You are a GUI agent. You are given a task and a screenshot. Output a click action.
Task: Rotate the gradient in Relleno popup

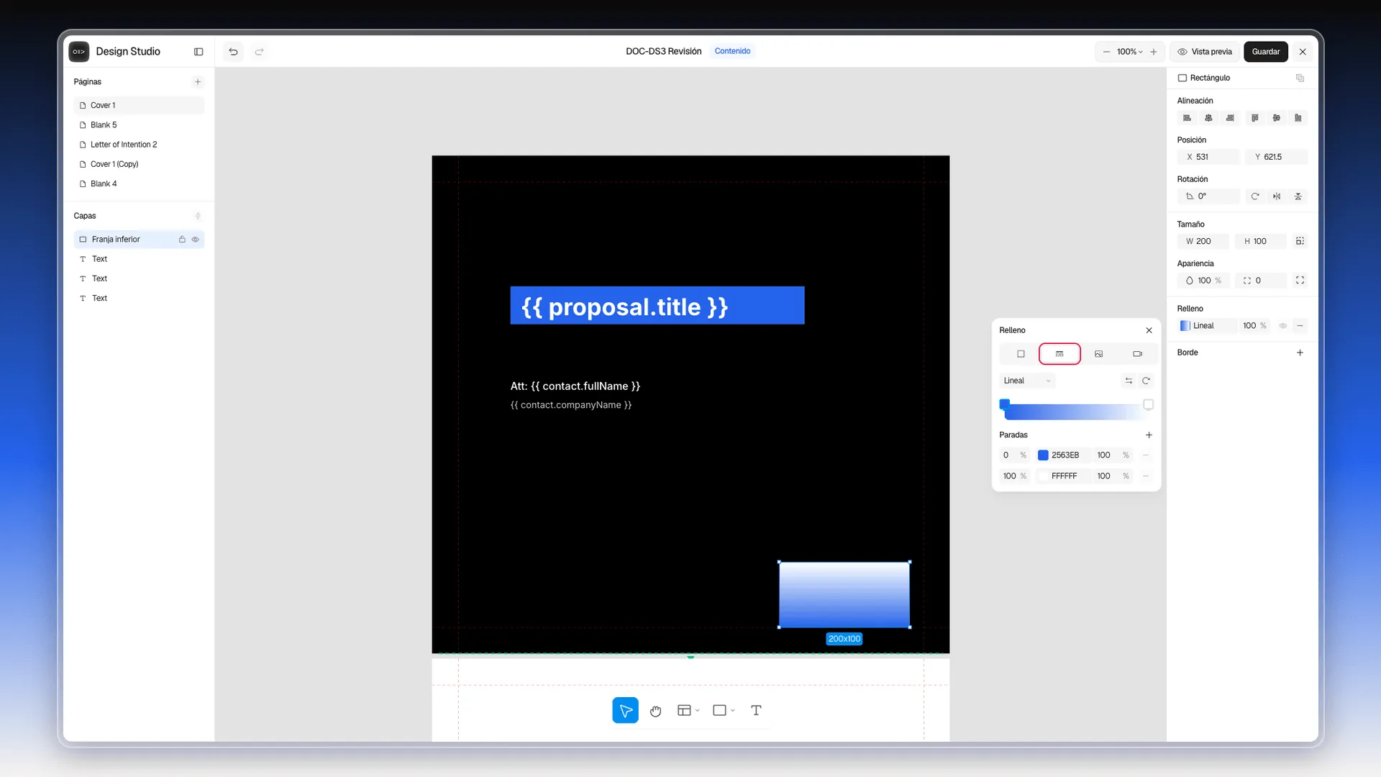tap(1147, 381)
